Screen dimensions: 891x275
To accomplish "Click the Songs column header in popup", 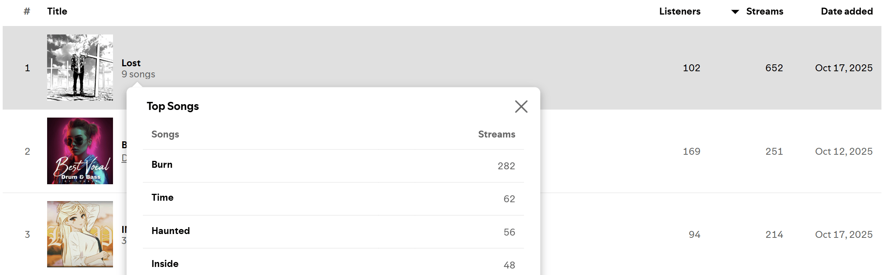I will click(165, 134).
